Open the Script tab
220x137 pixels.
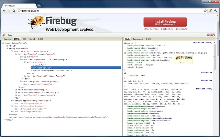point(32,39)
